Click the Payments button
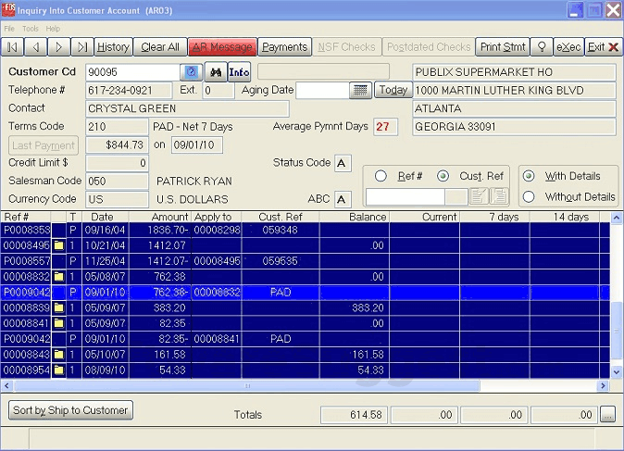Image resolution: width=624 pixels, height=451 pixels. click(284, 47)
